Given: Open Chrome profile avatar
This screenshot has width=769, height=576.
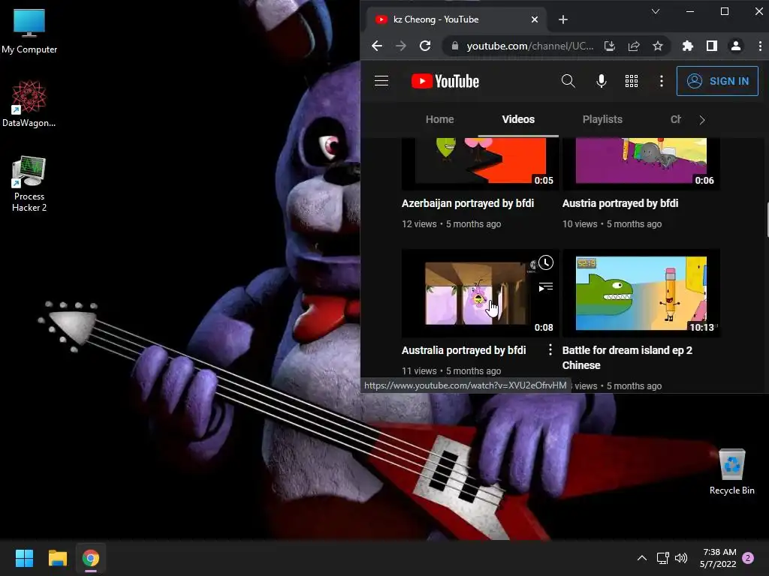Looking at the screenshot, I should click(x=736, y=46).
